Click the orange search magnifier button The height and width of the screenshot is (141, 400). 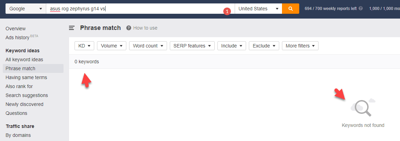tap(291, 9)
